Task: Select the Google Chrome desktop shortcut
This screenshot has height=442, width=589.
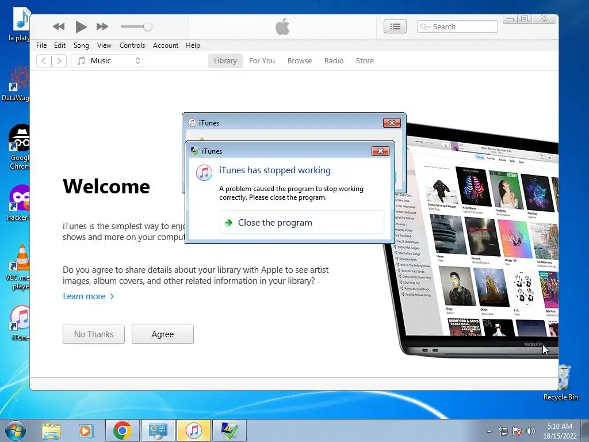Action: (x=19, y=147)
